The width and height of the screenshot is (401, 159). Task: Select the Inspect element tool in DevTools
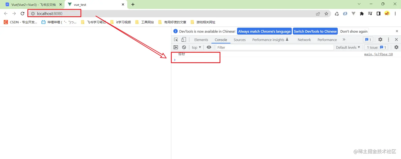pos(176,39)
